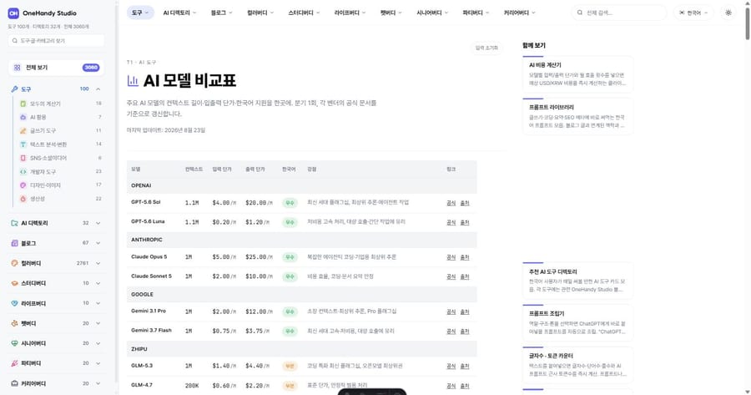
Task: Click the 입력 초기화 reset button
Action: point(486,48)
